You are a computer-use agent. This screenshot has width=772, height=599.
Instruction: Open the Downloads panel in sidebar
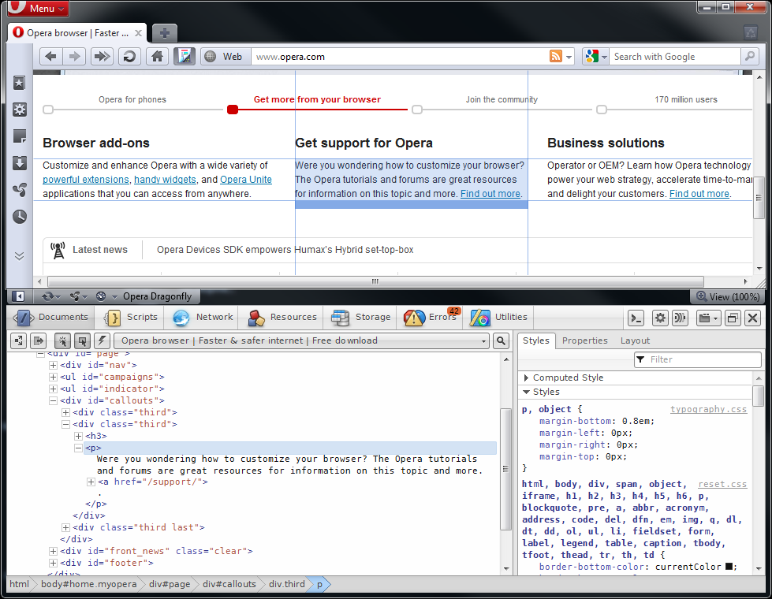coord(20,162)
